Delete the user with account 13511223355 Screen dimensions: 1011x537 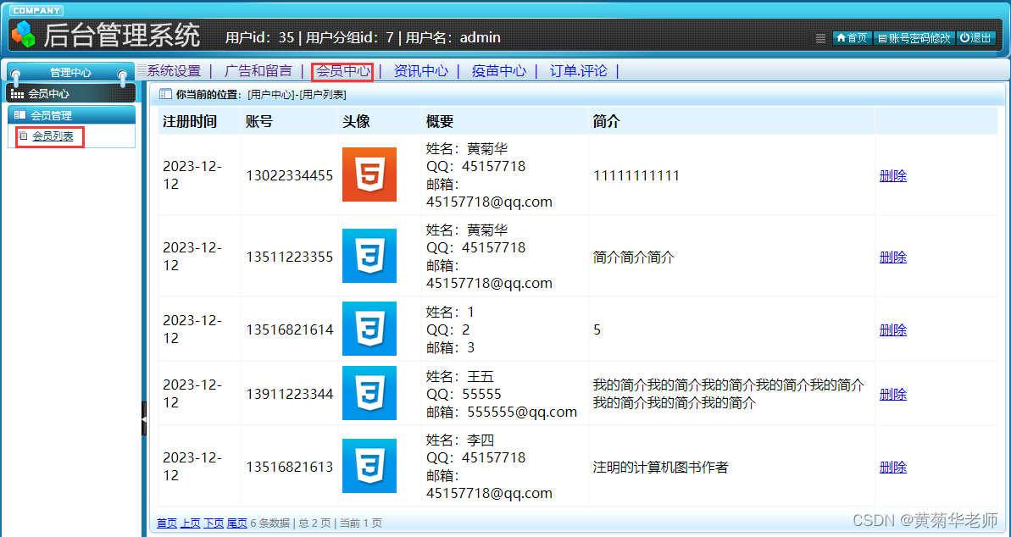pyautogui.click(x=893, y=257)
